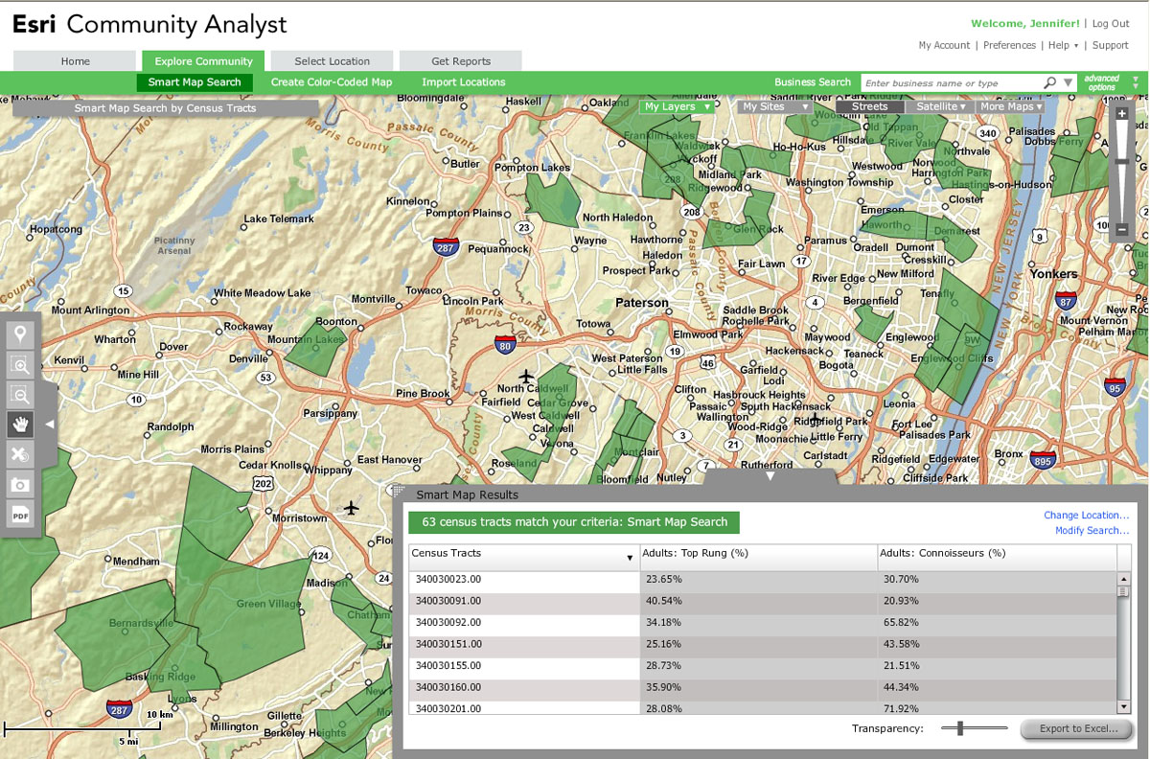Collapse results panel using top arrow tab

(x=770, y=475)
